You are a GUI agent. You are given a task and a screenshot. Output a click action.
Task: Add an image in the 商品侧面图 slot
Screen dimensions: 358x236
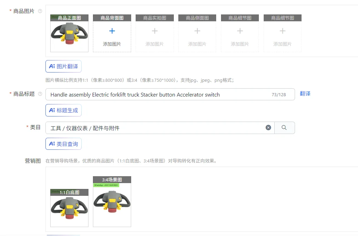point(197,33)
